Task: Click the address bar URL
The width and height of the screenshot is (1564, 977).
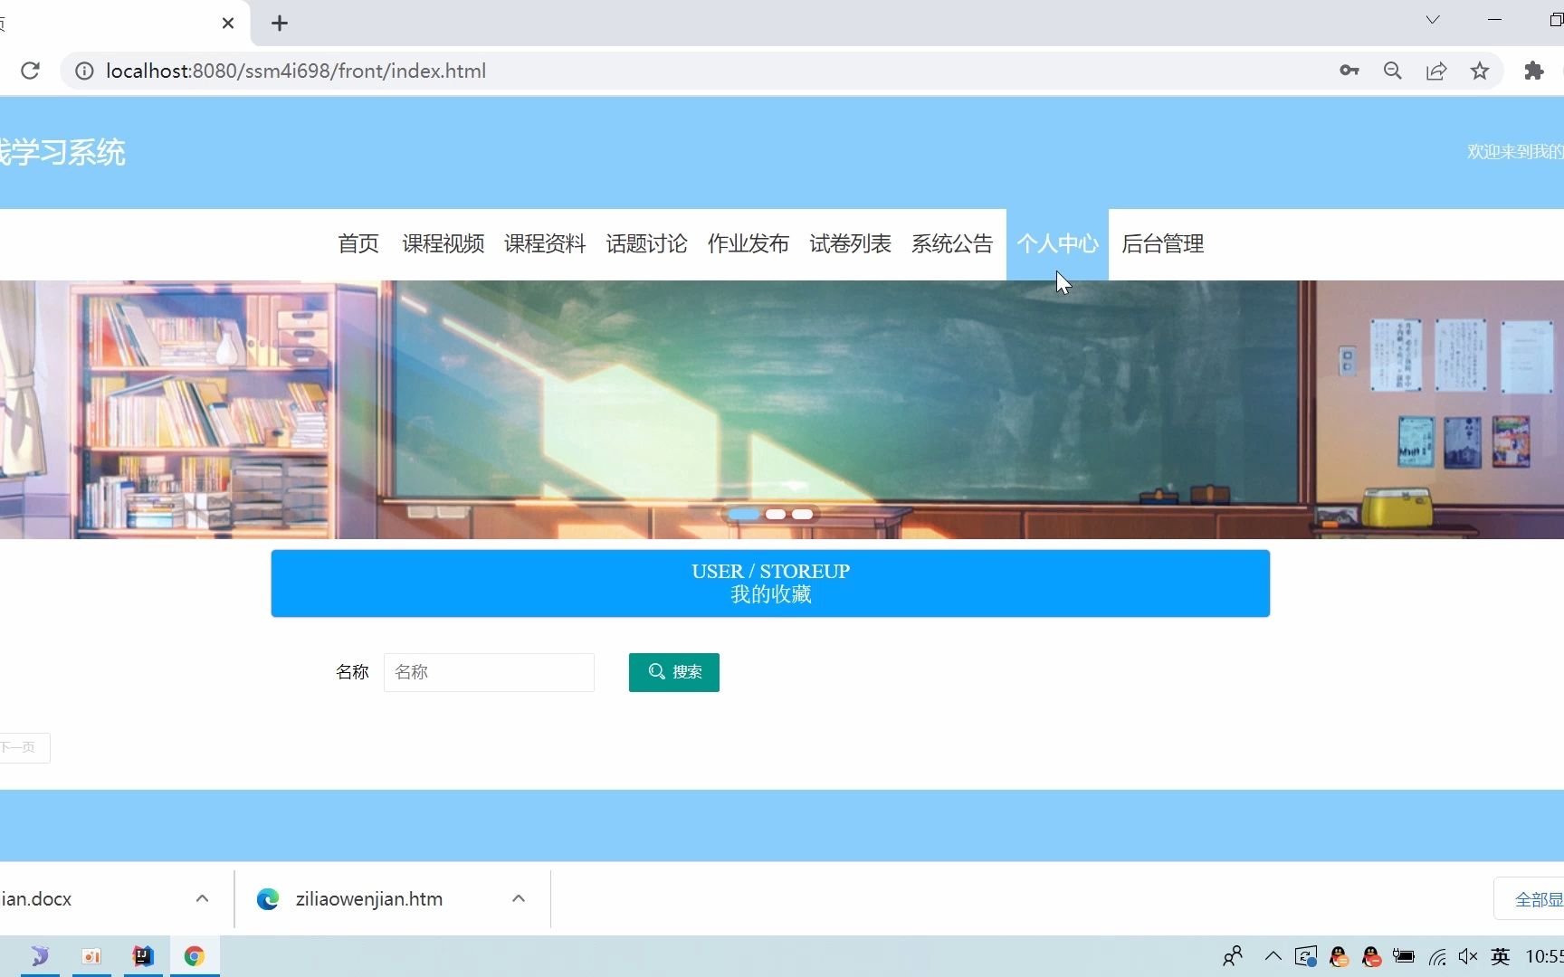Action: pos(296,71)
